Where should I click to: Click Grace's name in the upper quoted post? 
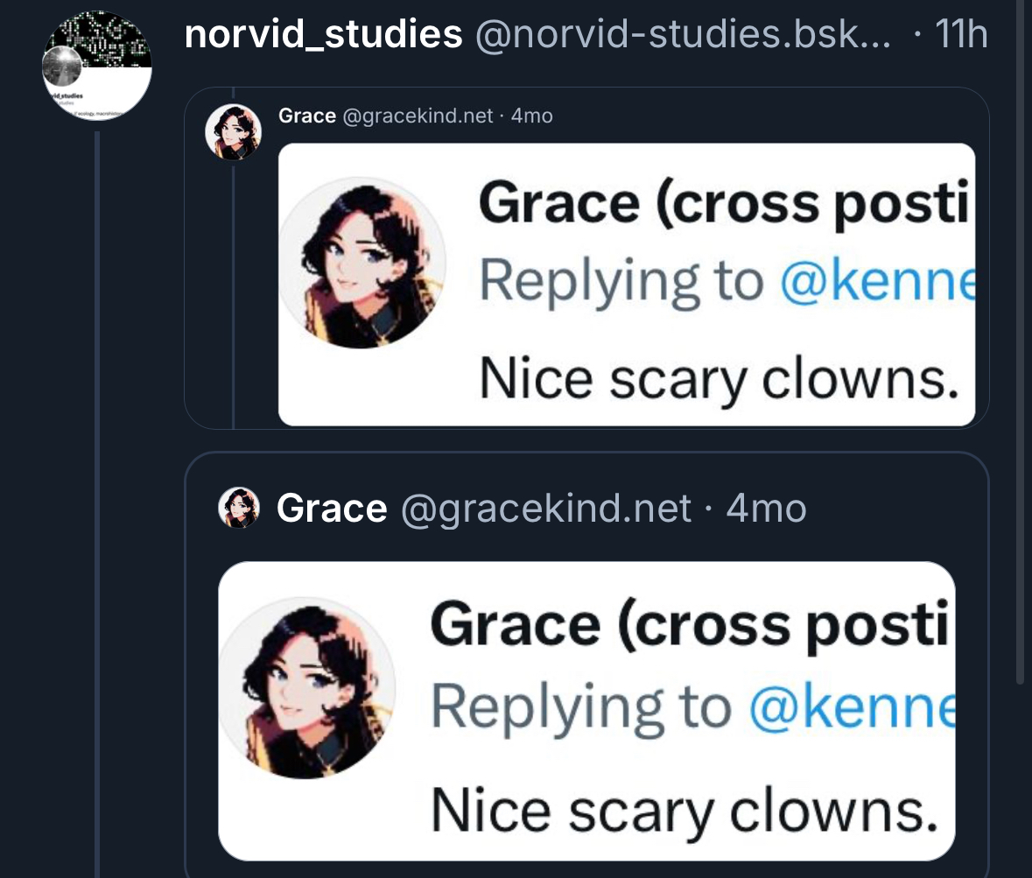click(306, 116)
